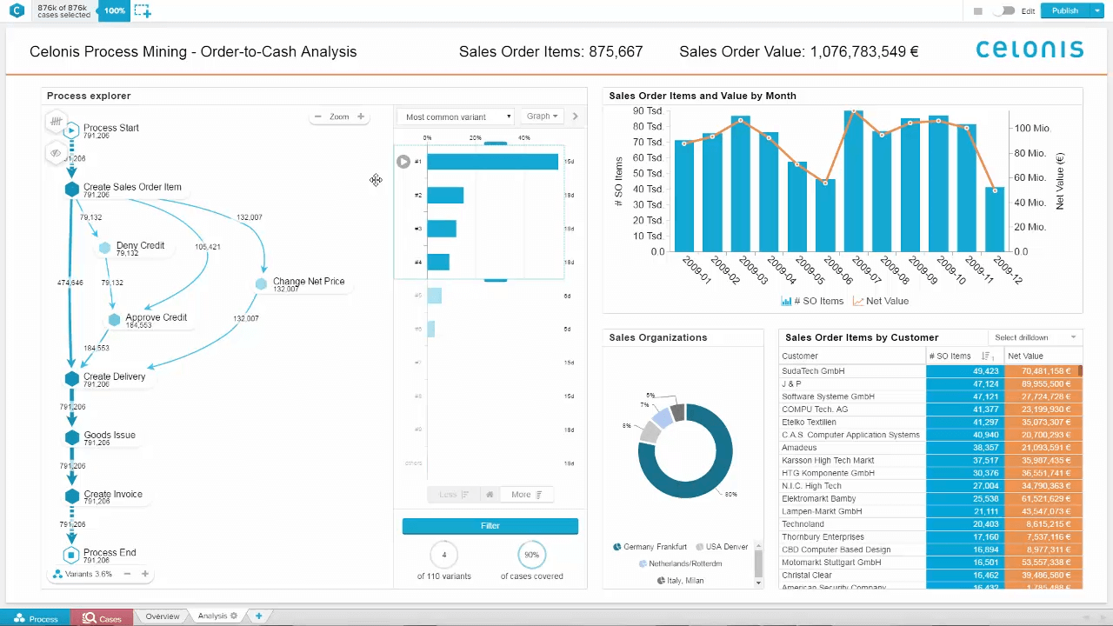This screenshot has height=626, width=1113.
Task: Select the Goods Issue hexagon node
Action: tap(72, 437)
